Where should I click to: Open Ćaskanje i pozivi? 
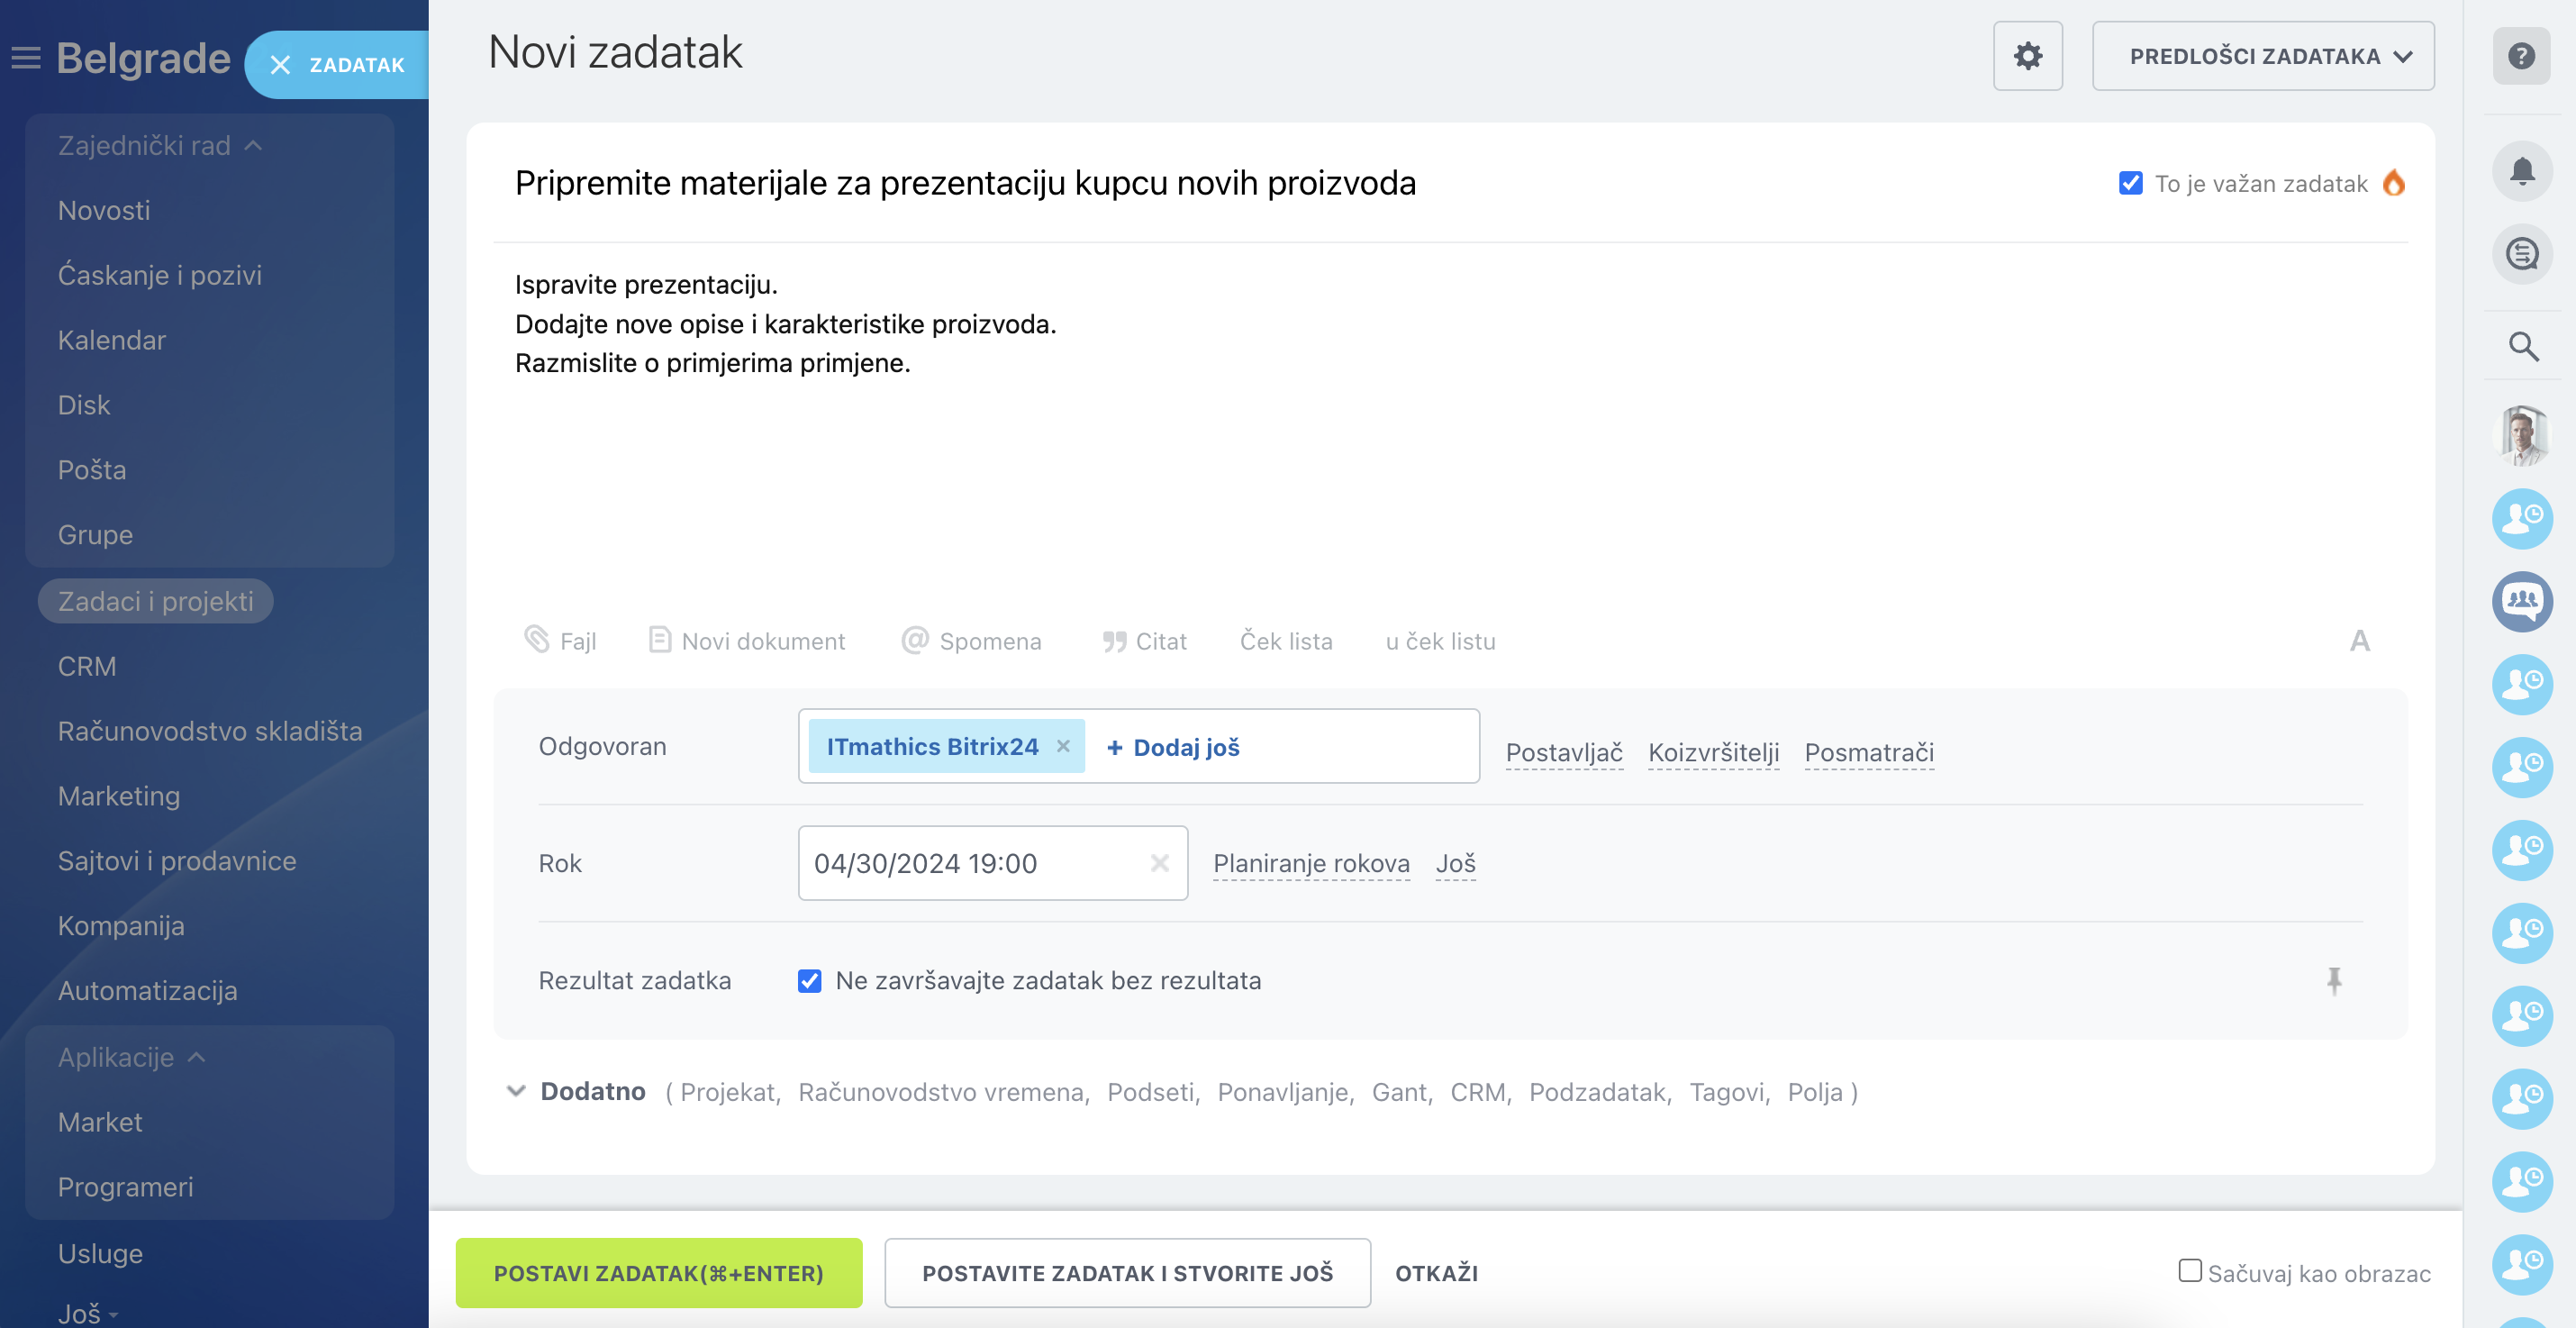point(160,275)
